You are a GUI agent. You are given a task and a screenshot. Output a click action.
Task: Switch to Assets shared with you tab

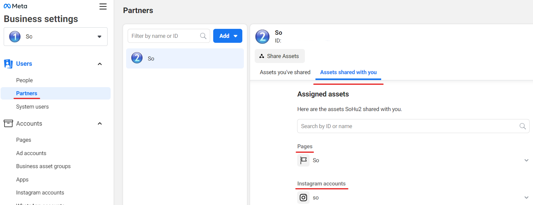pos(348,72)
